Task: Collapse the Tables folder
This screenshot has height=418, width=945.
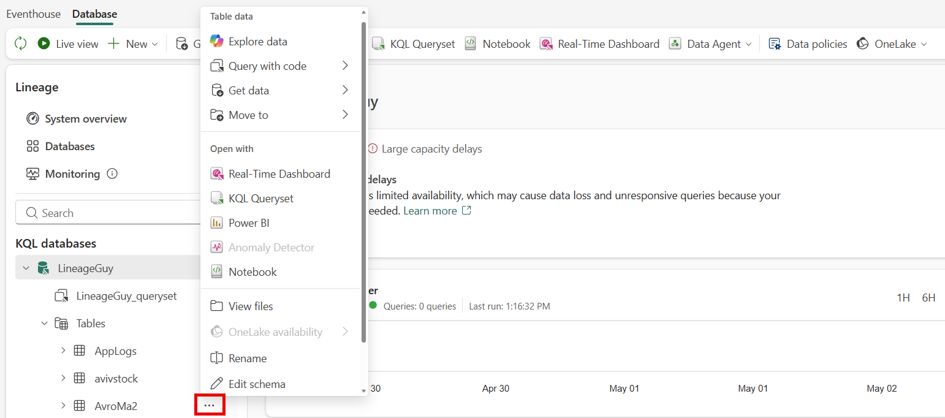Action: [44, 323]
